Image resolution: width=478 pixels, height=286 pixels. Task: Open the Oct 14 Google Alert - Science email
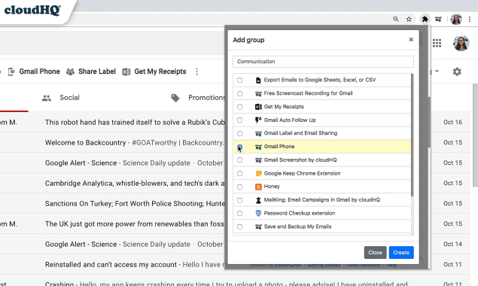134,244
